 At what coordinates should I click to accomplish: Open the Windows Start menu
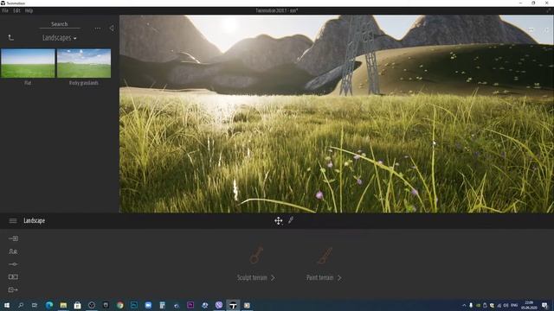pos(7,305)
